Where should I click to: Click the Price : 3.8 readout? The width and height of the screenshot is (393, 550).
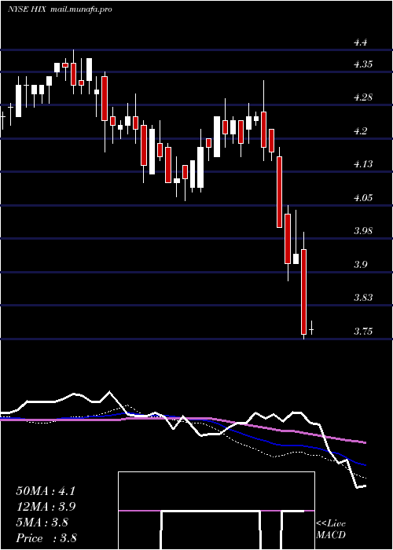point(46,537)
